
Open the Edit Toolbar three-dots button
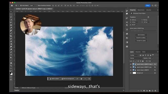tap(11, 68)
